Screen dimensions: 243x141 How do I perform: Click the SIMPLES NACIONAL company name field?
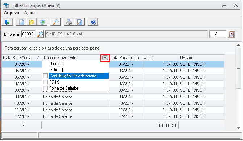126,34
